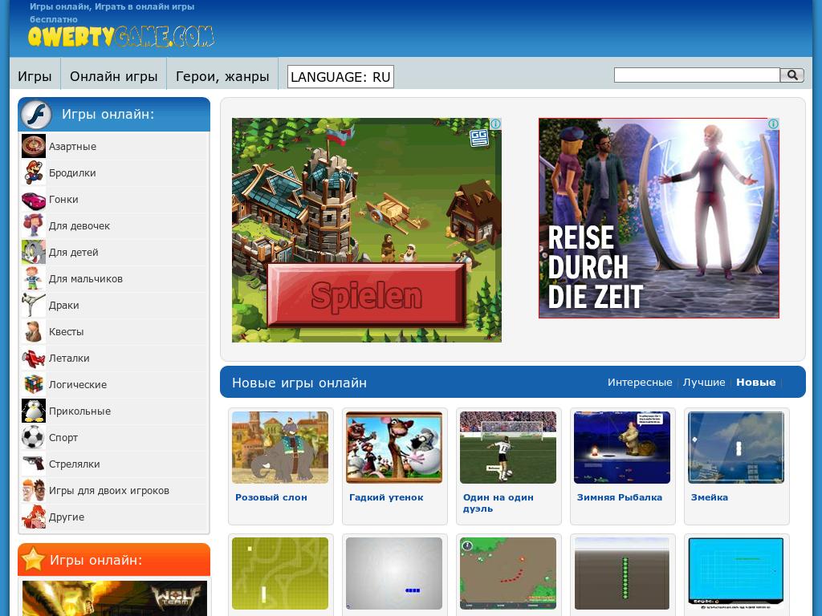Open the Герои, жанры menu item
Viewport: 822px width, 616px height.
point(222,76)
